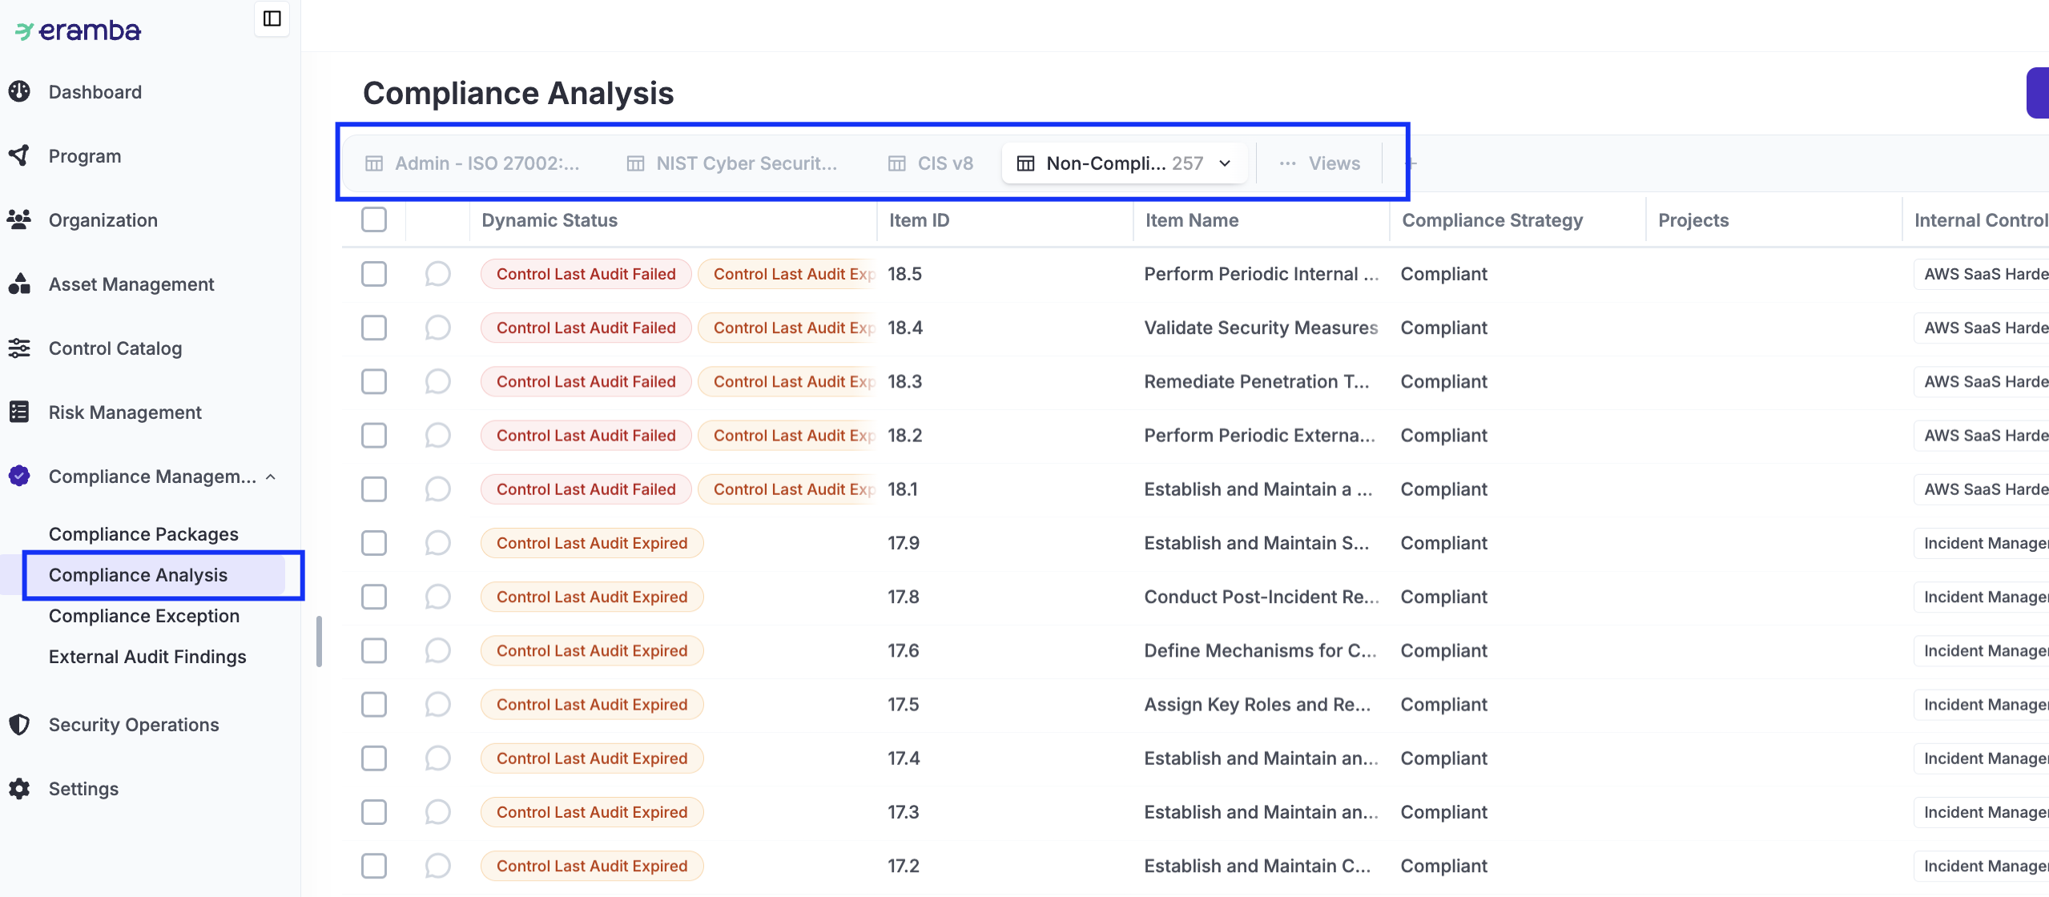2049x897 pixels.
Task: Open the comment bubble for item 18.5
Action: (437, 274)
